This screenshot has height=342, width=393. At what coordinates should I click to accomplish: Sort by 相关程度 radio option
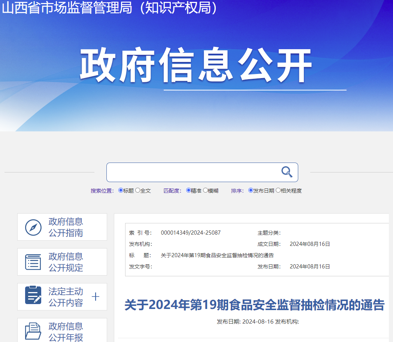pyautogui.click(x=278, y=190)
